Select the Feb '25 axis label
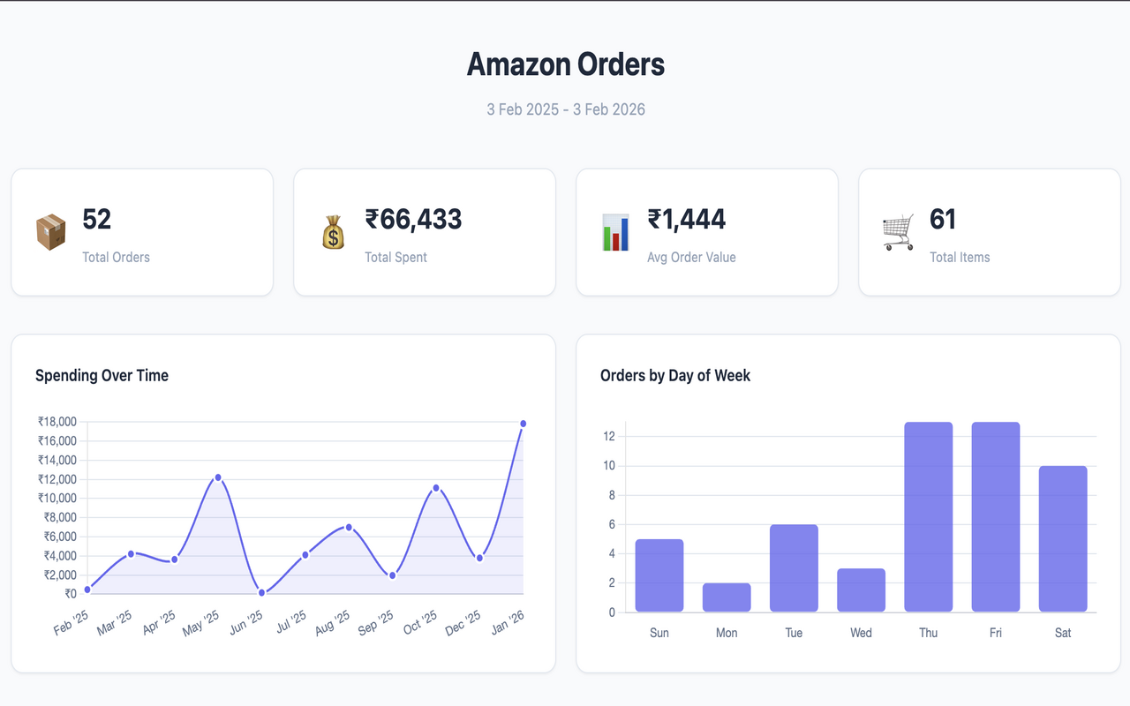The height and width of the screenshot is (706, 1130). (70, 620)
